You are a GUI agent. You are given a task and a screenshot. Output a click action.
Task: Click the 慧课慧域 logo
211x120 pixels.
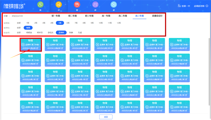(x=14, y=5)
